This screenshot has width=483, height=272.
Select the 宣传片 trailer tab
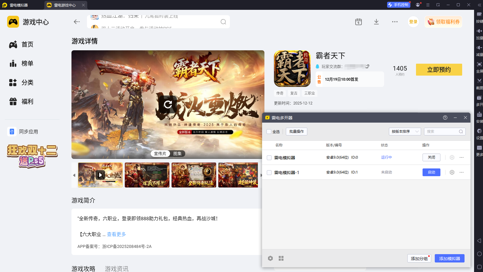pyautogui.click(x=160, y=154)
